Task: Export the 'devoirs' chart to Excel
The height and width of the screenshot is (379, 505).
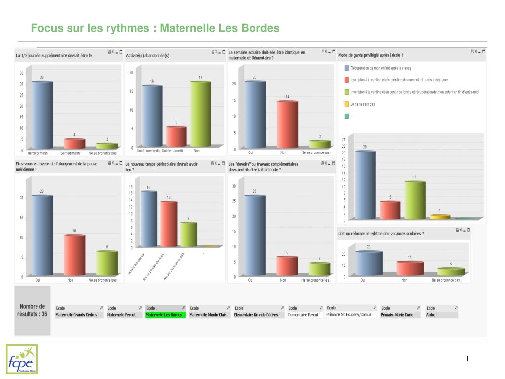Action: coord(325,164)
